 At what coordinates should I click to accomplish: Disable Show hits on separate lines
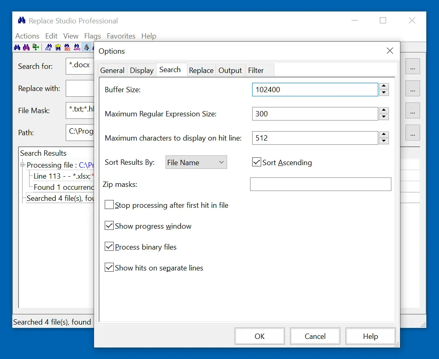pos(109,267)
